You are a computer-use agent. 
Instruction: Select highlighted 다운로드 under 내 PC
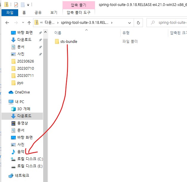[22, 116]
